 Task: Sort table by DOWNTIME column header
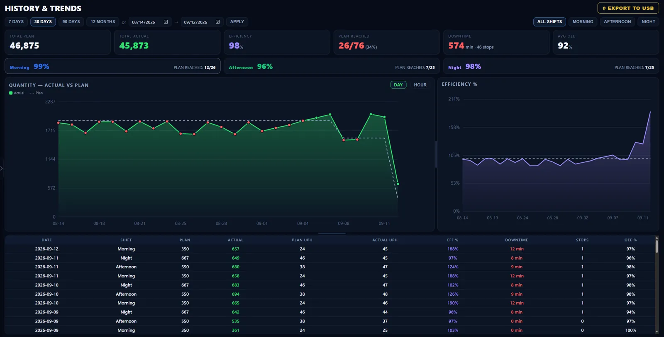click(x=517, y=240)
